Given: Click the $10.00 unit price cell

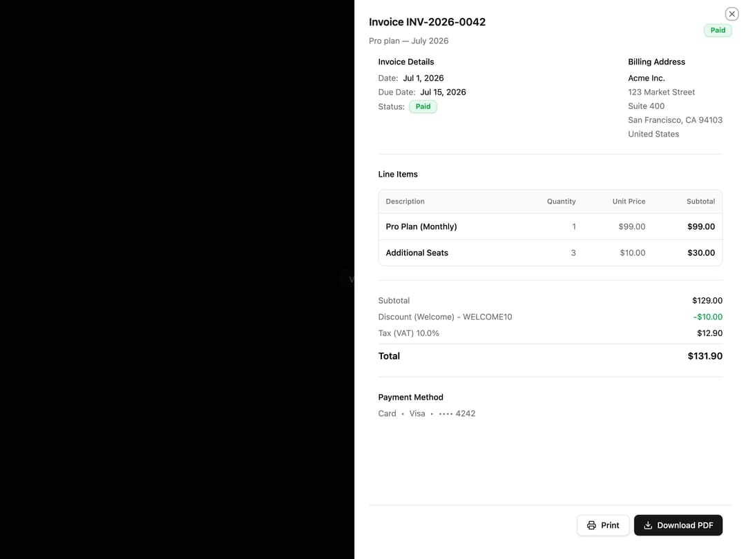Looking at the screenshot, I should [632, 253].
